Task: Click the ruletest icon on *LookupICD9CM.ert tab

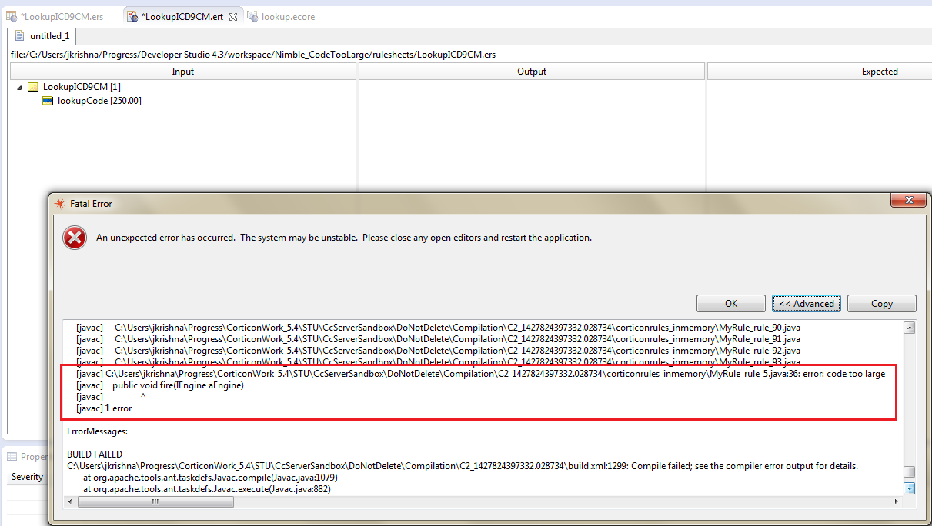Action: point(133,15)
